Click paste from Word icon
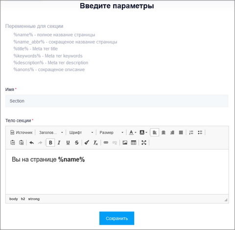The image size is (235, 230). coord(22,142)
